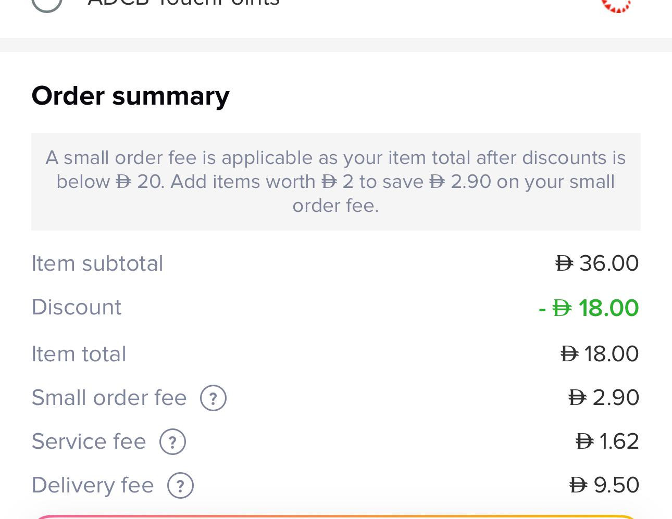Click the Delivery fee label text
The width and height of the screenshot is (672, 519).
pyautogui.click(x=93, y=485)
